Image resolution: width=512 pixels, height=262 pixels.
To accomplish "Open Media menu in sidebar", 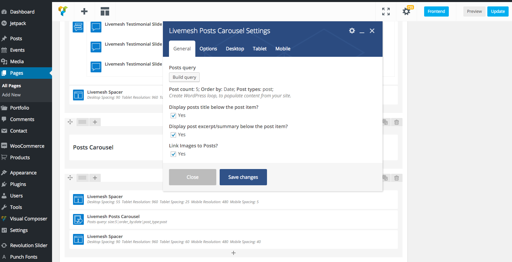I will pyautogui.click(x=26, y=62).
